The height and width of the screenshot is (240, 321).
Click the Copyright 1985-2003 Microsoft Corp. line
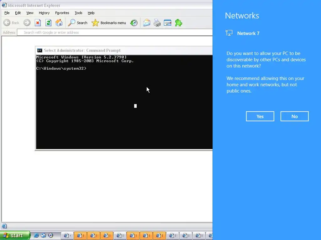[85, 61]
